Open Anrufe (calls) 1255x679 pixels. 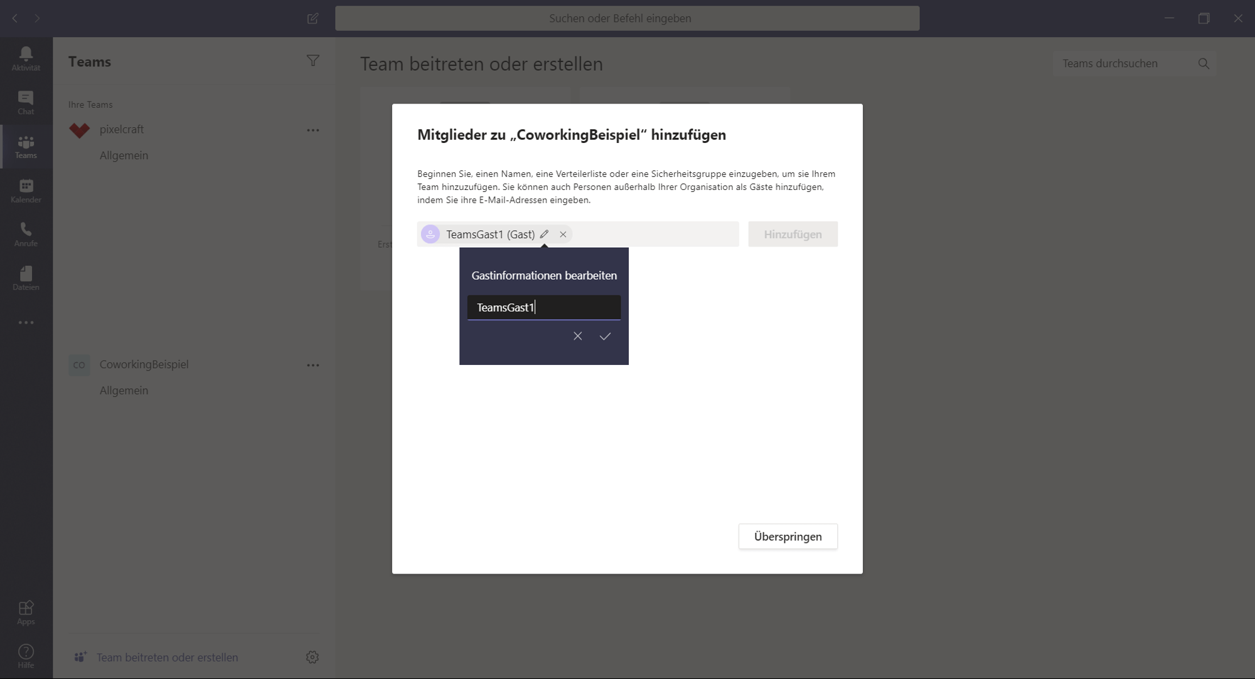(x=26, y=234)
